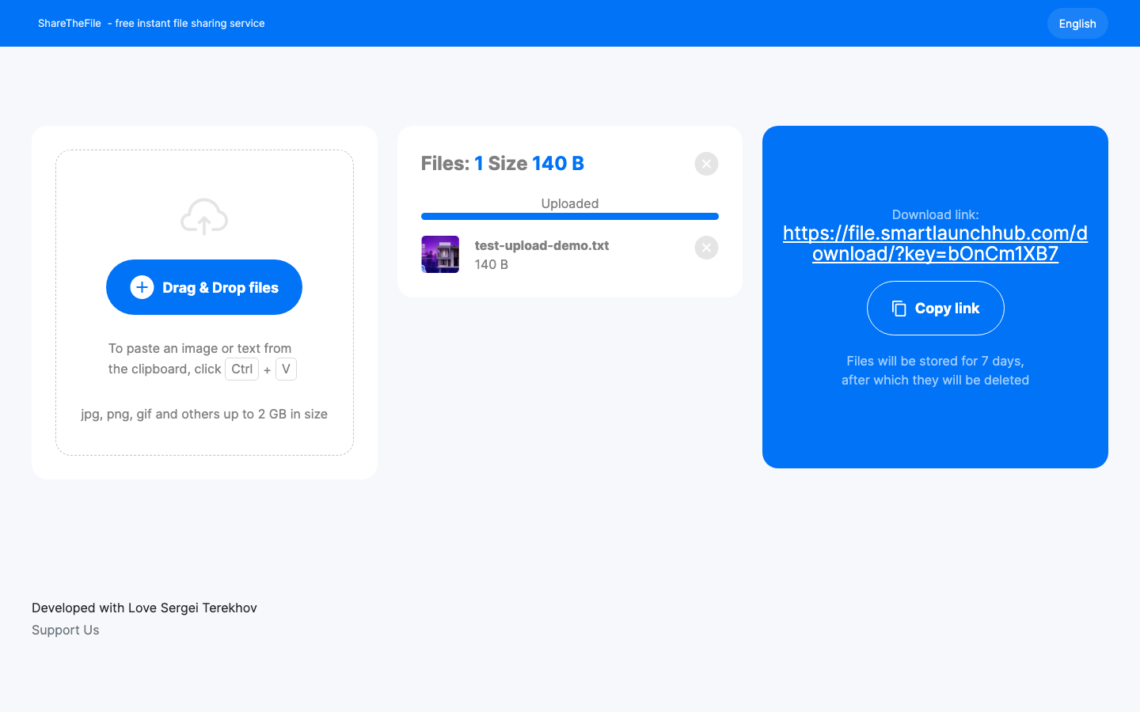This screenshot has height=712, width=1140.
Task: Click the plus icon inside Drag & Drop button
Action: click(x=142, y=287)
